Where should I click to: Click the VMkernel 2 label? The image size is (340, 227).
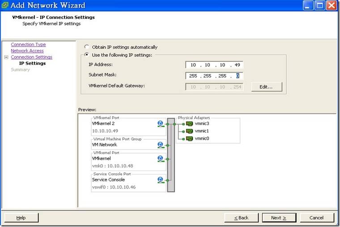click(x=103, y=124)
